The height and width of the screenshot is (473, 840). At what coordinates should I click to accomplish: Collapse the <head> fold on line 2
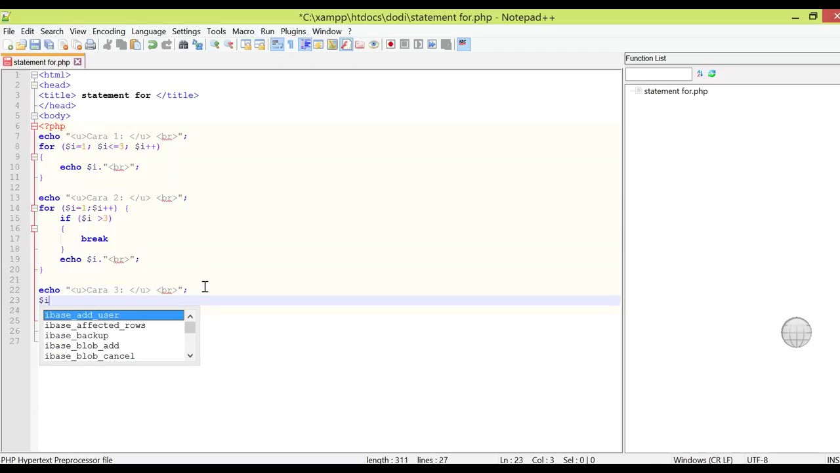(x=34, y=85)
